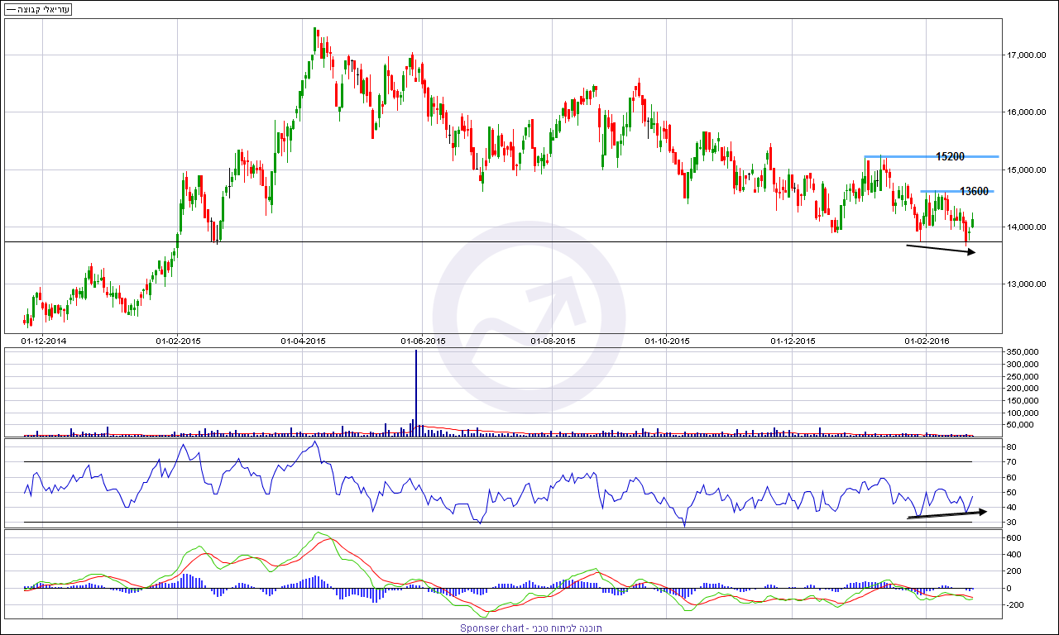Select the black horizontal support line
This screenshot has width=1059, height=635.
496,242
